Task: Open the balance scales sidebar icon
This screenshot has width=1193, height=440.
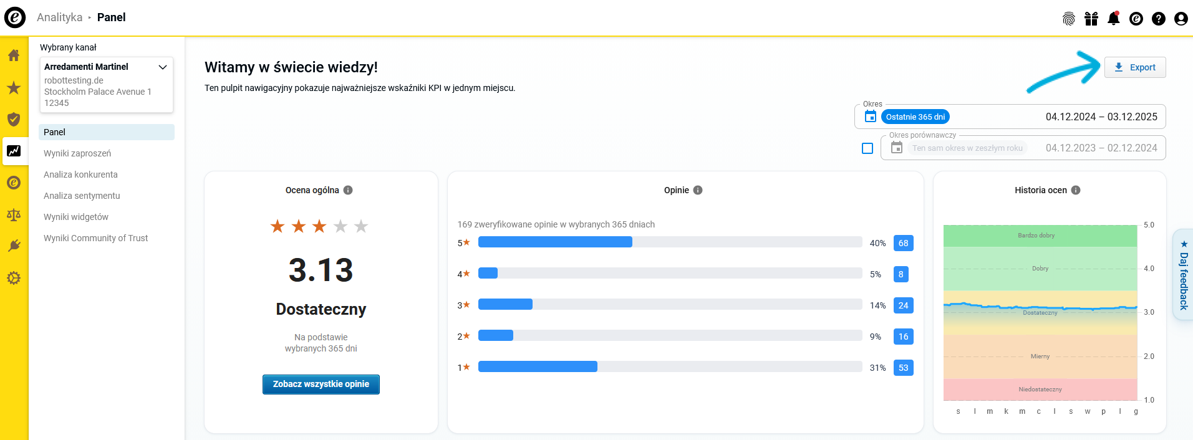Action: pyautogui.click(x=14, y=215)
